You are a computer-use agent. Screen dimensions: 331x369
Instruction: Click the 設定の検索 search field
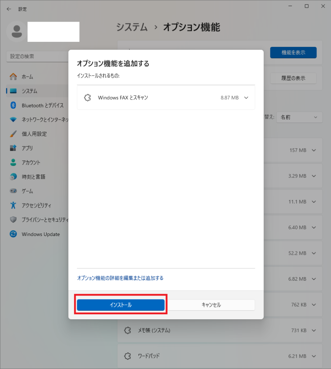point(37,57)
